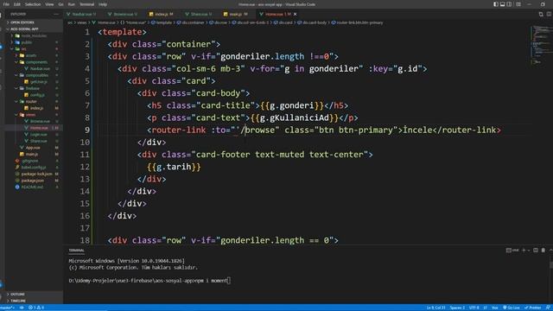Open Explorer panel more actions ellipsis
Screen dimensions: 553x311
coord(56,14)
